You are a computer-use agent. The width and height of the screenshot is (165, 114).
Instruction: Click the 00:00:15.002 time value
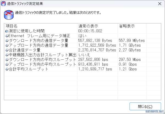pyautogui.click(x=90, y=31)
